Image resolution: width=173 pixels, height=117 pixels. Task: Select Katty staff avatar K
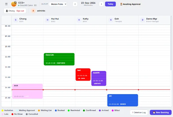click(x=79, y=20)
